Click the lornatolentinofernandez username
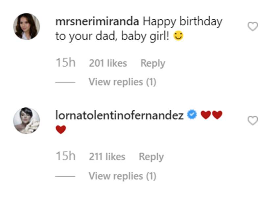 tap(119, 115)
